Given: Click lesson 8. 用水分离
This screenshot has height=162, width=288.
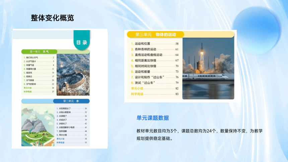Looking at the screenshot, I should [x=72, y=135].
